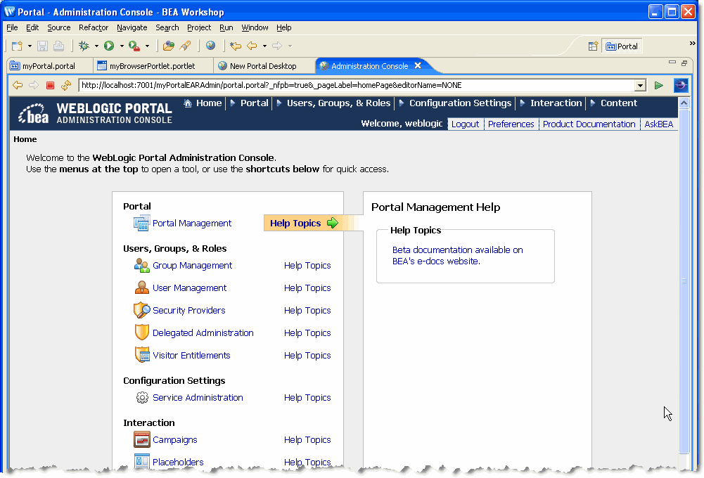704x478 pixels.
Task: Open the Back history dropdown arrow
Action: coord(264,46)
